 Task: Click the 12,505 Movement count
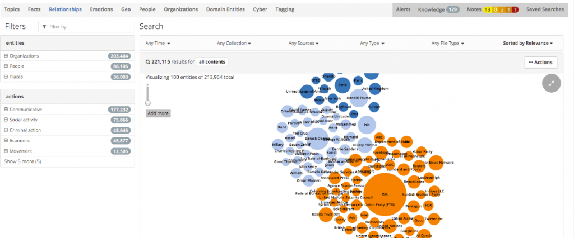pos(121,151)
